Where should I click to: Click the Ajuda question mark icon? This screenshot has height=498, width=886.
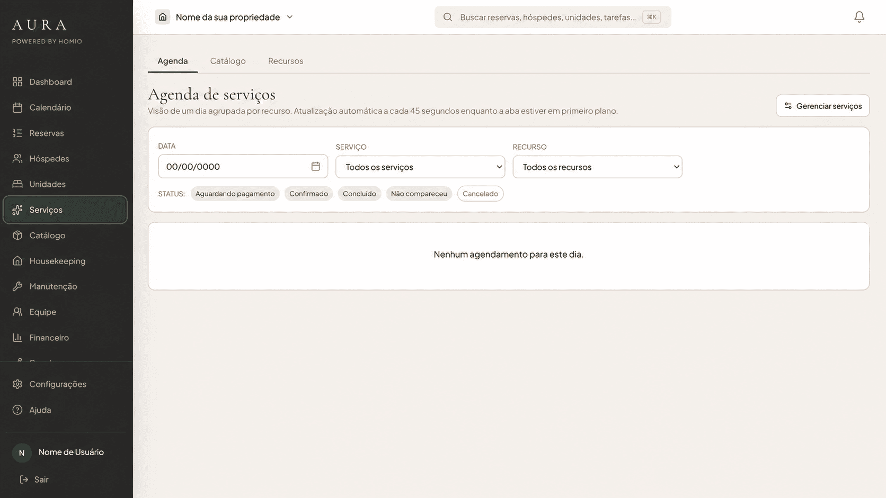[17, 410]
